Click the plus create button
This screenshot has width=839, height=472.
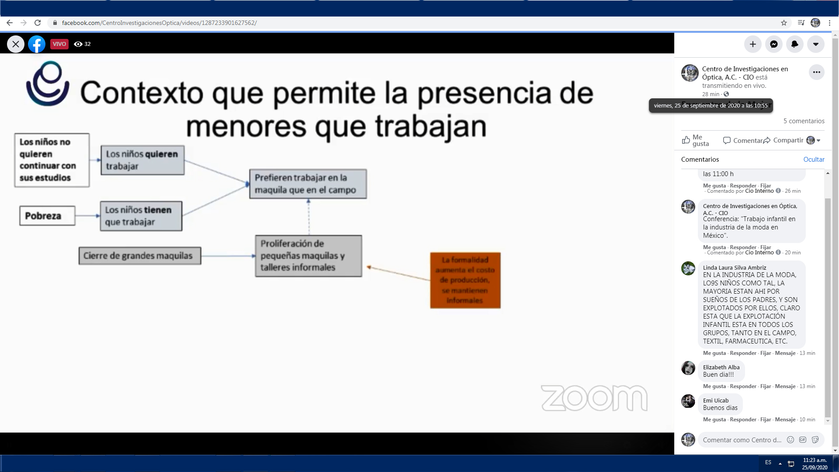click(x=752, y=44)
